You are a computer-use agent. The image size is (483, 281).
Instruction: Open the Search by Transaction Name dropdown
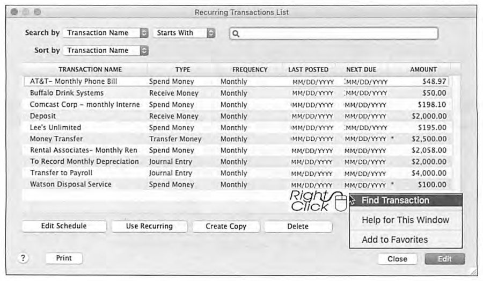click(105, 33)
